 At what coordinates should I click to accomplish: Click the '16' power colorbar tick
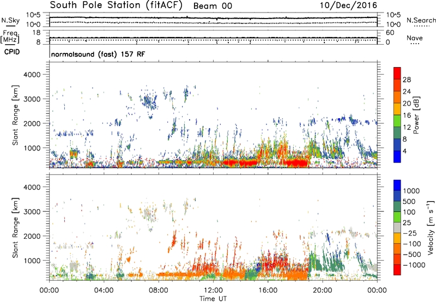pyautogui.click(x=407, y=116)
